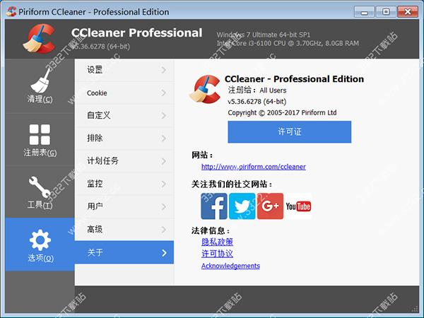
Task: Click the chevron next to 用户
Action: (164, 207)
